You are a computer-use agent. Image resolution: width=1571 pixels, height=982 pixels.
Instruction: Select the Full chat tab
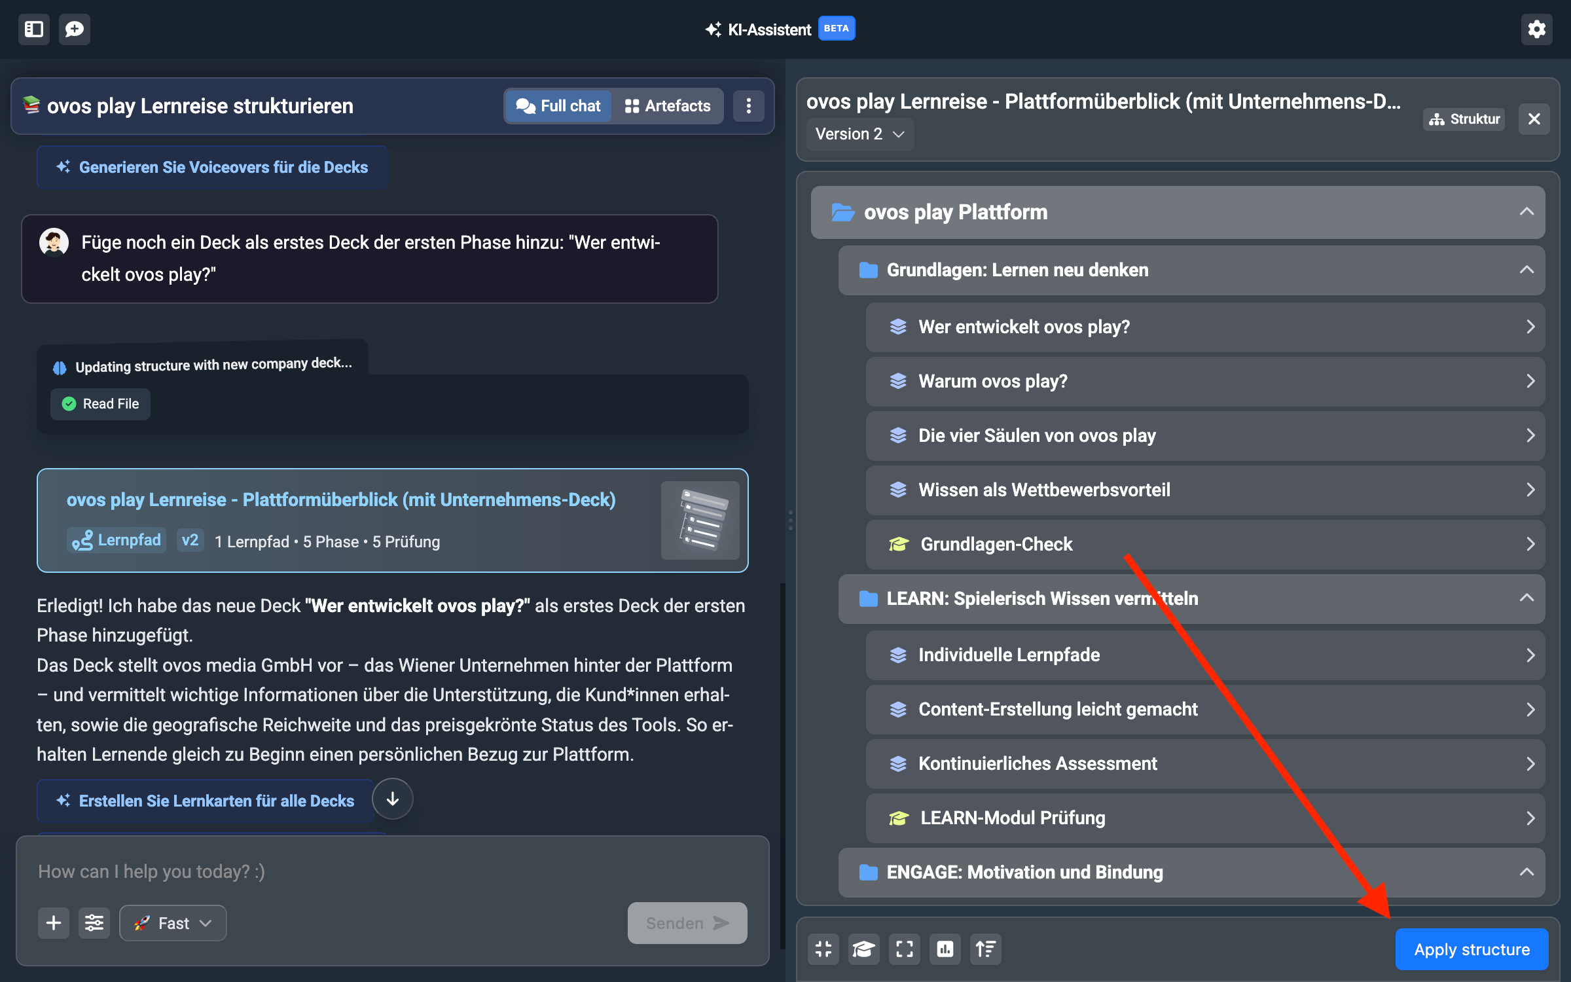(x=558, y=106)
